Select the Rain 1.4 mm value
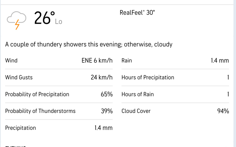236x147 pixels. (220, 60)
